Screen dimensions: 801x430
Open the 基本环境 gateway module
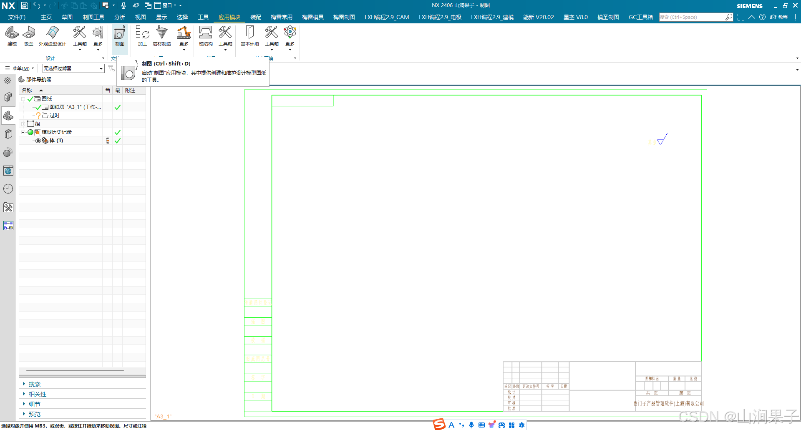[250, 36]
